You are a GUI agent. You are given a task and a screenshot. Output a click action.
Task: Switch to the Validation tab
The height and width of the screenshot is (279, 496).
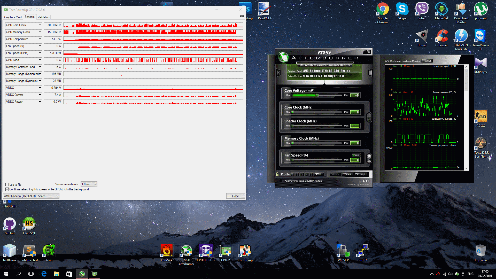[43, 17]
